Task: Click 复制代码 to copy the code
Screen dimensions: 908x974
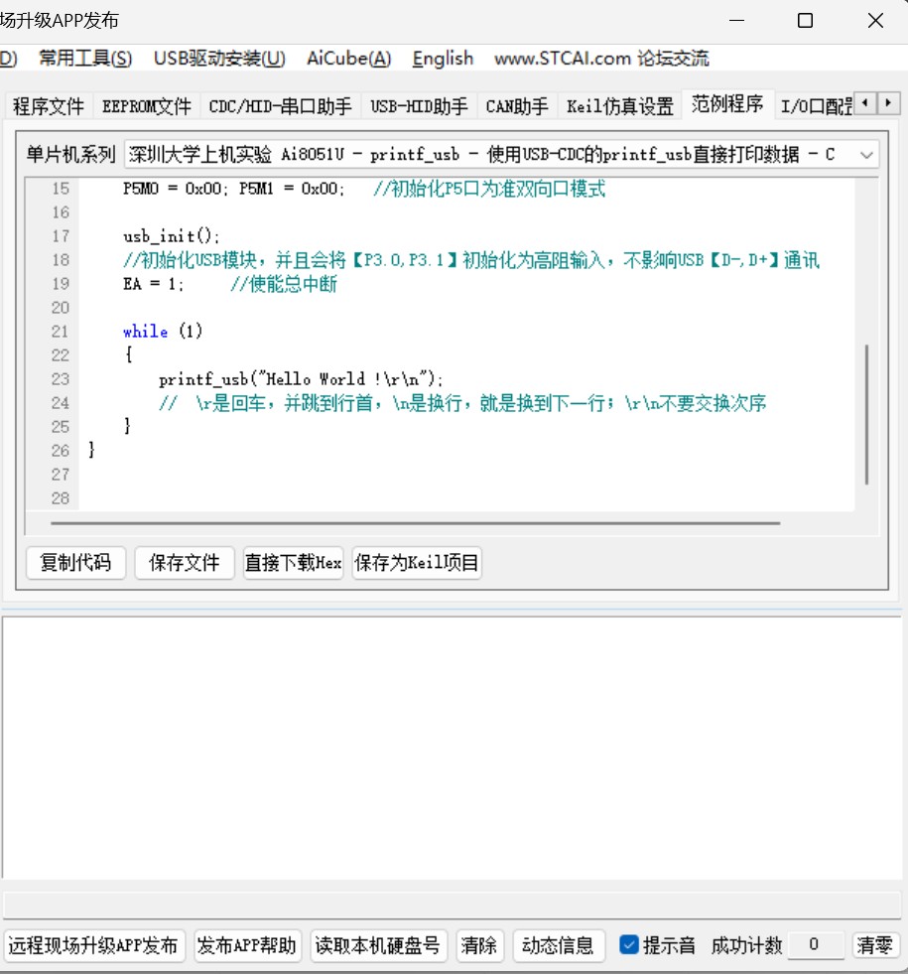Action: point(75,562)
